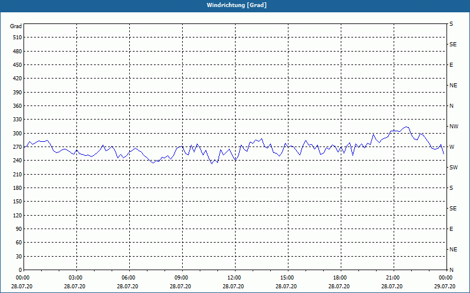Screen dimensions: 470x293
Task: Click the 240 y-axis label
Action: tap(18, 161)
